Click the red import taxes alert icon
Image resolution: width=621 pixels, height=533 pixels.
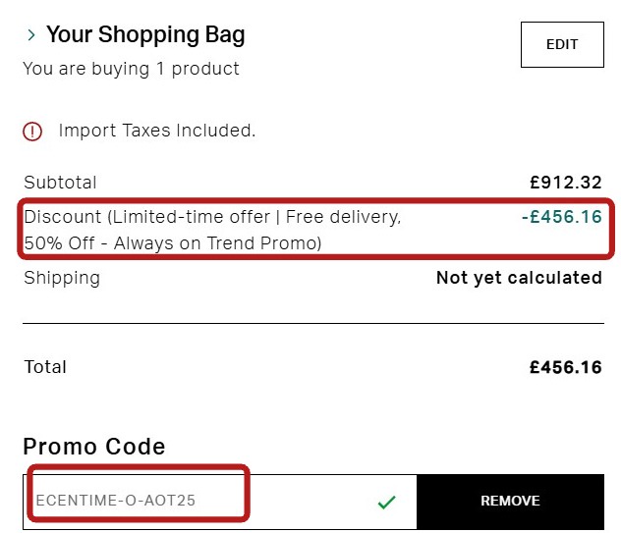(x=33, y=131)
